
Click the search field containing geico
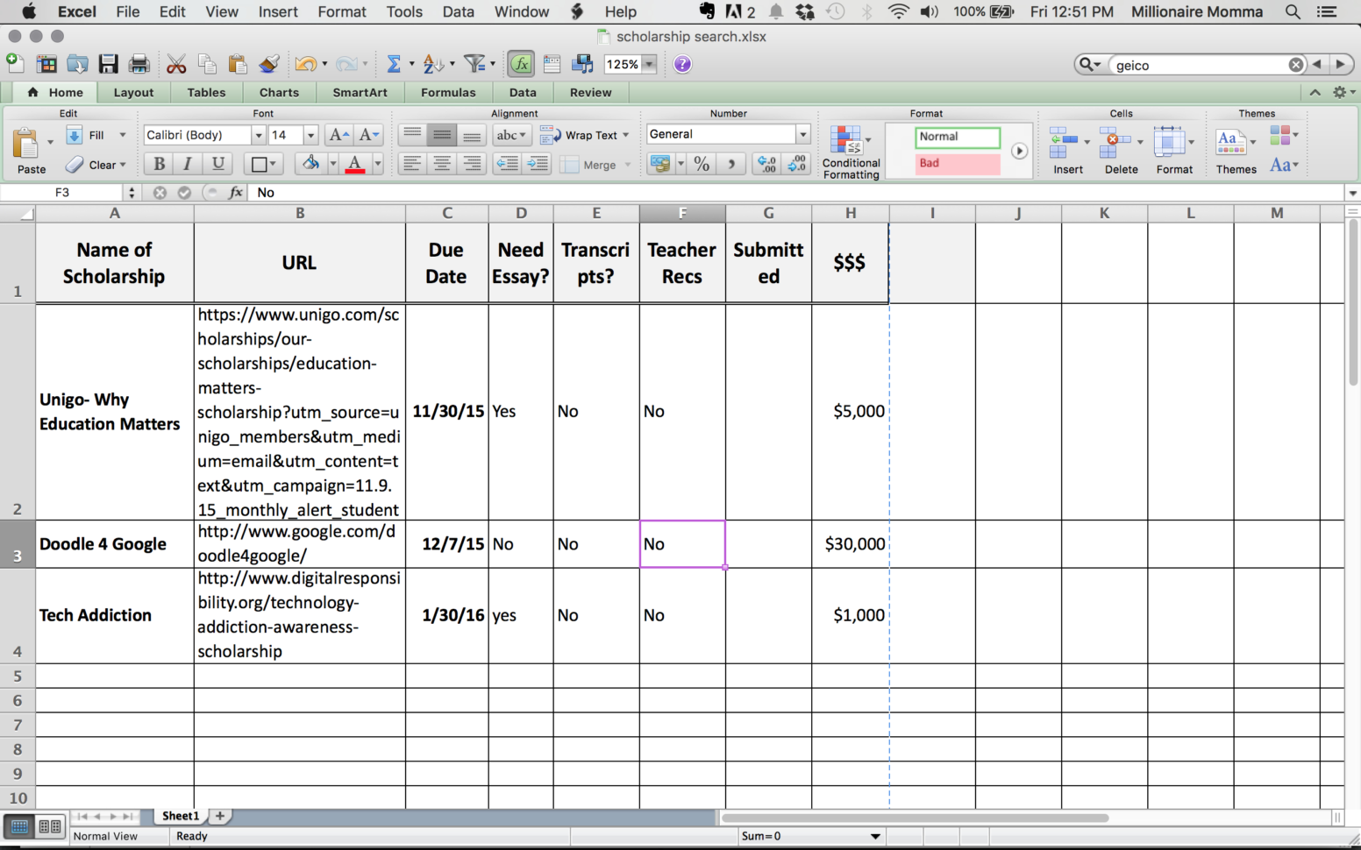coord(1198,65)
